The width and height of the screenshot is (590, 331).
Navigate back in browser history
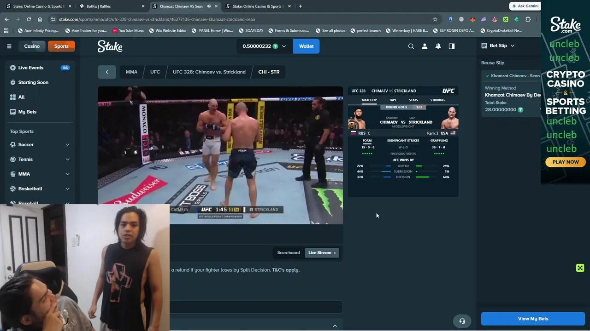pos(6,19)
